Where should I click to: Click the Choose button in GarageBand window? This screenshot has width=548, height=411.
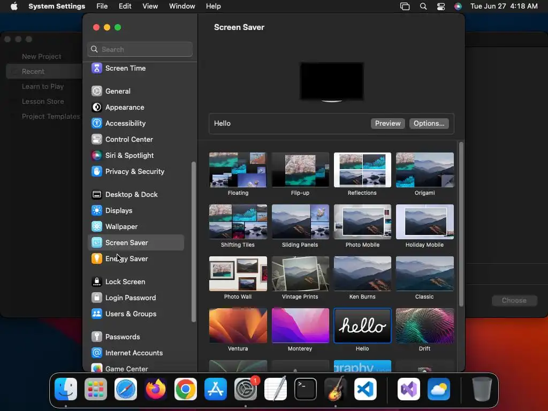point(514,301)
